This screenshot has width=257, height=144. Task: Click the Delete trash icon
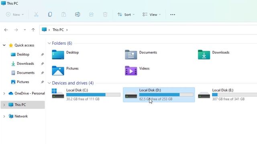pos(105,14)
